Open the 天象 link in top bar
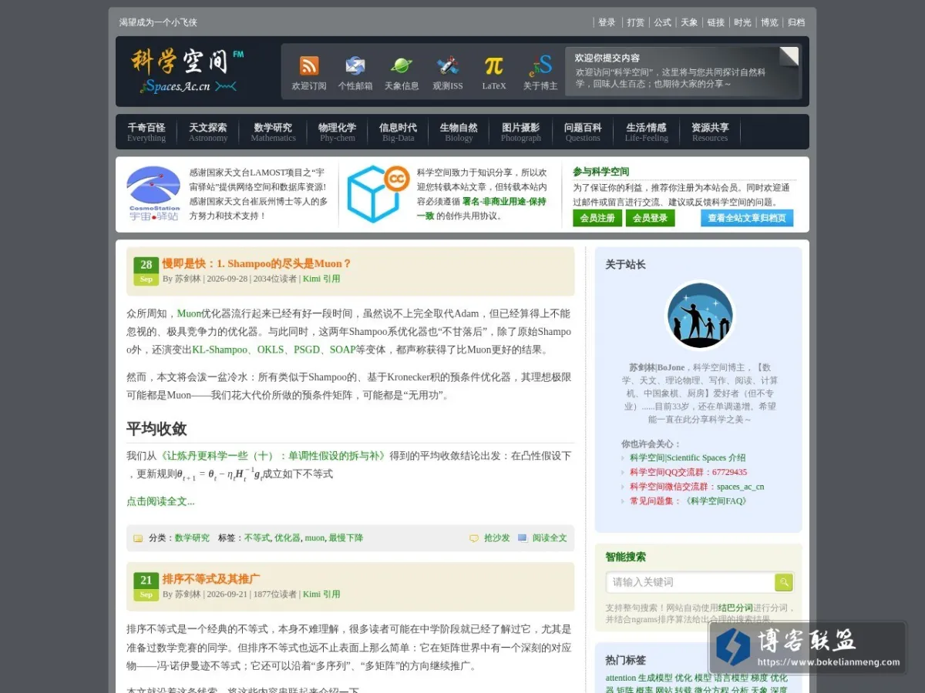The height and width of the screenshot is (693, 925). click(x=689, y=22)
